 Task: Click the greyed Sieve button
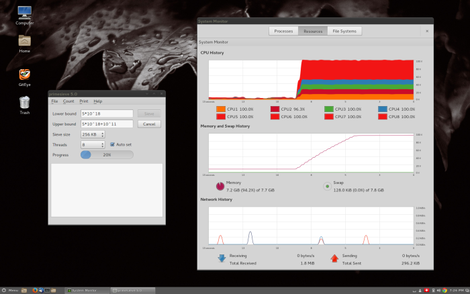(x=149, y=113)
